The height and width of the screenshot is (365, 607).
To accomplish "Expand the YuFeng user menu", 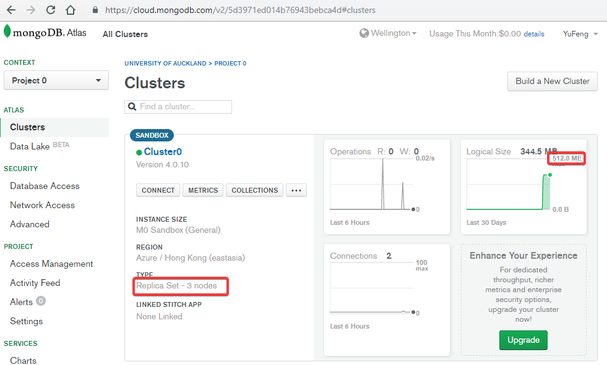I will [580, 34].
